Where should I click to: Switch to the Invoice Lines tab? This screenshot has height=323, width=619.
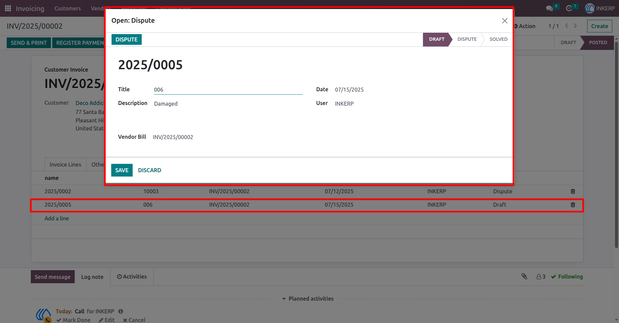[x=65, y=165]
